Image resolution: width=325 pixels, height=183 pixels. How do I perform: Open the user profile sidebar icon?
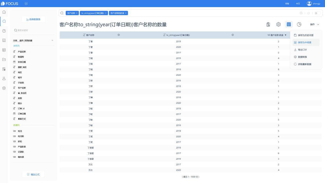pos(4,79)
